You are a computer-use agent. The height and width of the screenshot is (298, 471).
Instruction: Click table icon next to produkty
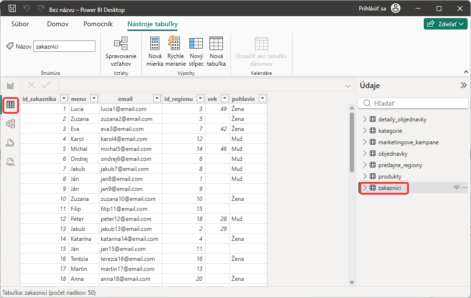tap(373, 176)
